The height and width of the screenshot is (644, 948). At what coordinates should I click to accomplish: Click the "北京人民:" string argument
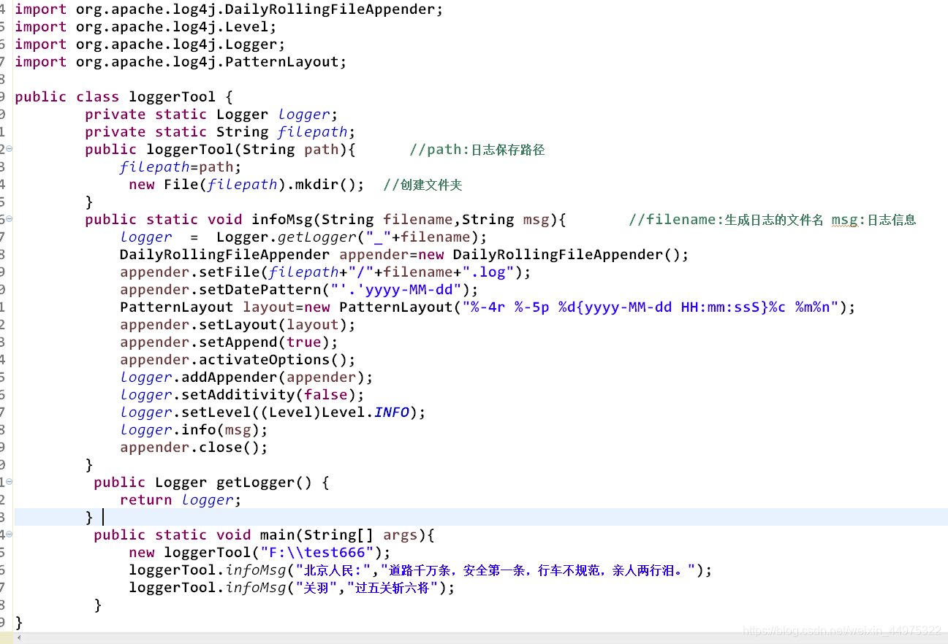[x=334, y=570]
